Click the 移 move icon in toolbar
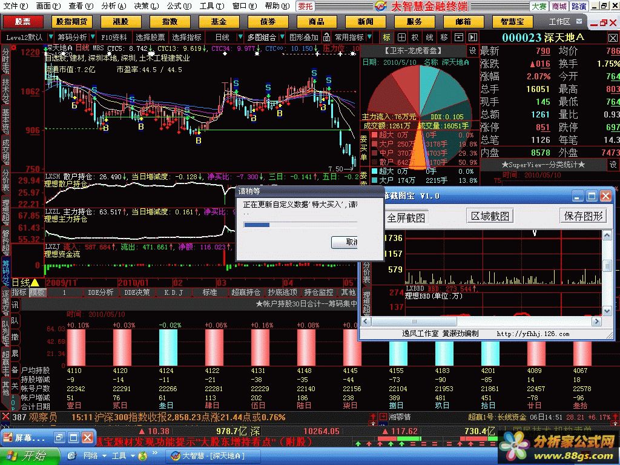Image resolution: width=620 pixels, height=465 pixels. [x=444, y=37]
